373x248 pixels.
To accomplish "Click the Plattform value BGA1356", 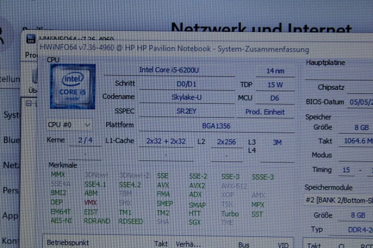I will pyautogui.click(x=217, y=126).
